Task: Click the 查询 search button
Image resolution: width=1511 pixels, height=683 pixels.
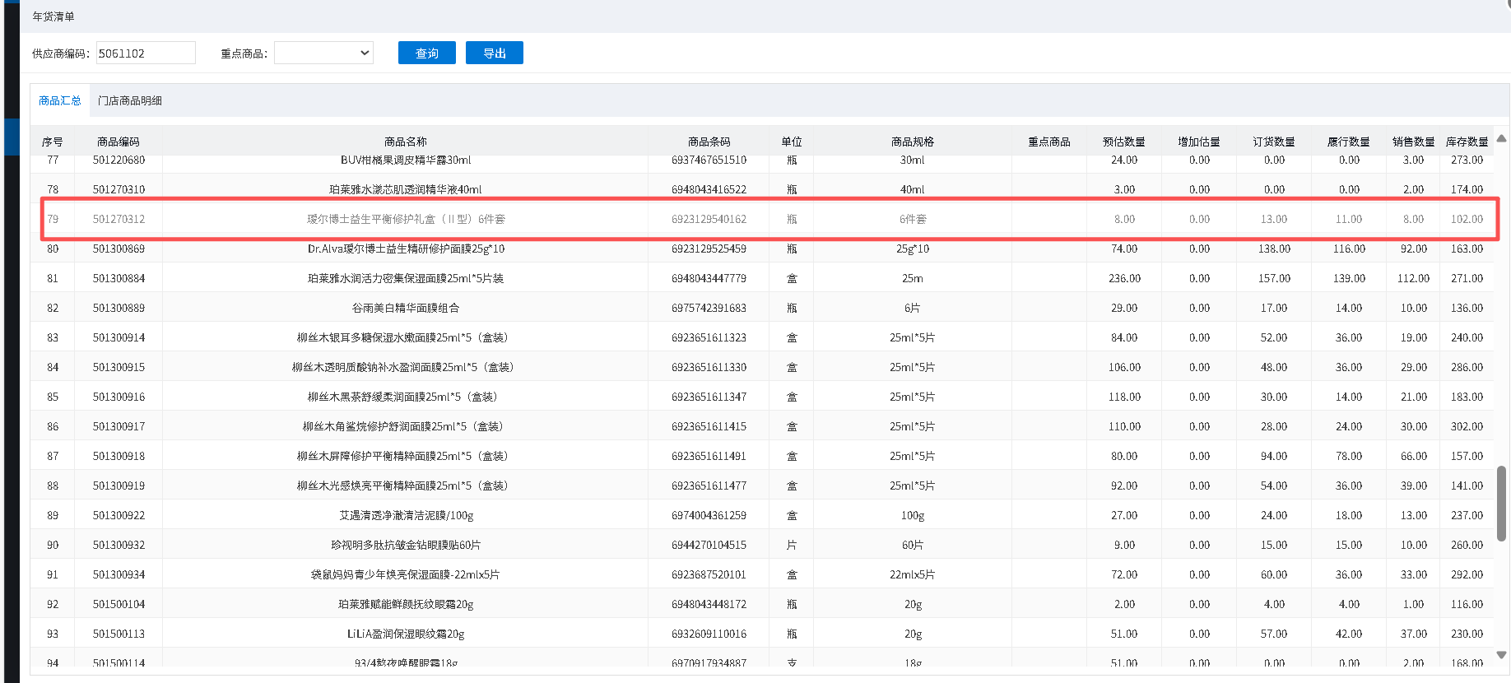Action: [x=426, y=53]
